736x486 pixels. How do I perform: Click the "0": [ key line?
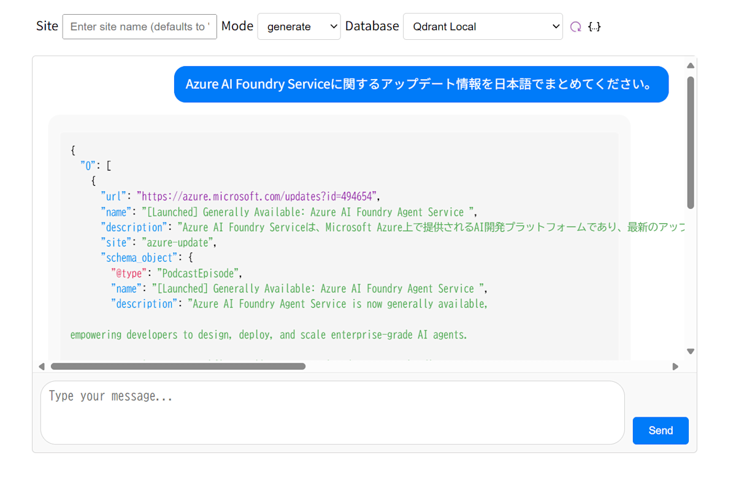[96, 166]
